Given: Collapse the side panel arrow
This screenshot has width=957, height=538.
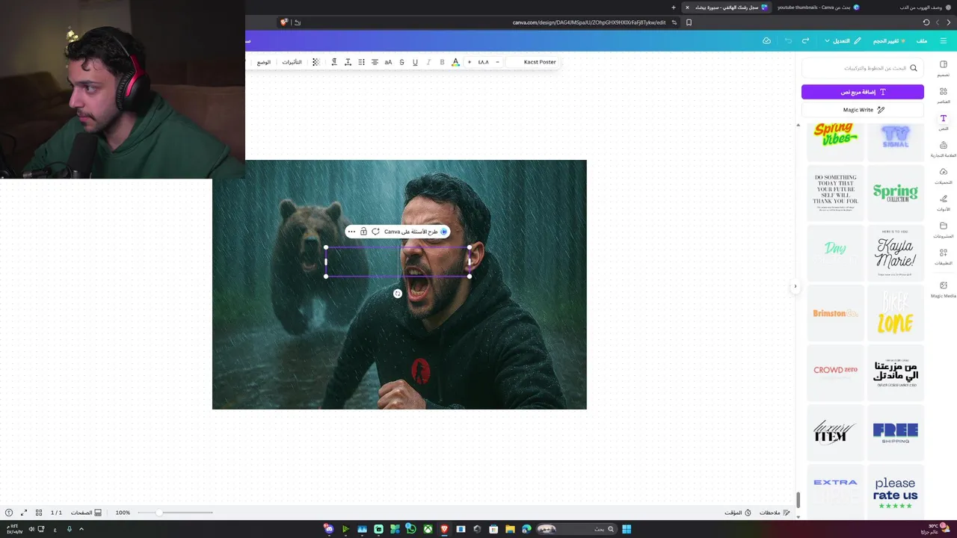Looking at the screenshot, I should pos(795,286).
